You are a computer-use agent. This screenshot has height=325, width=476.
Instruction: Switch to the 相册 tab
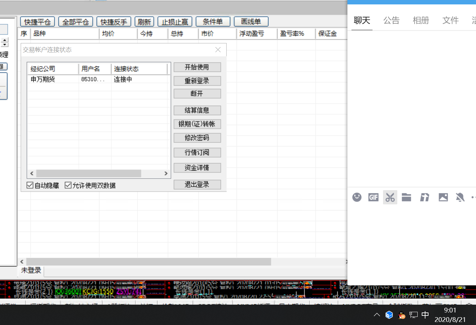421,21
